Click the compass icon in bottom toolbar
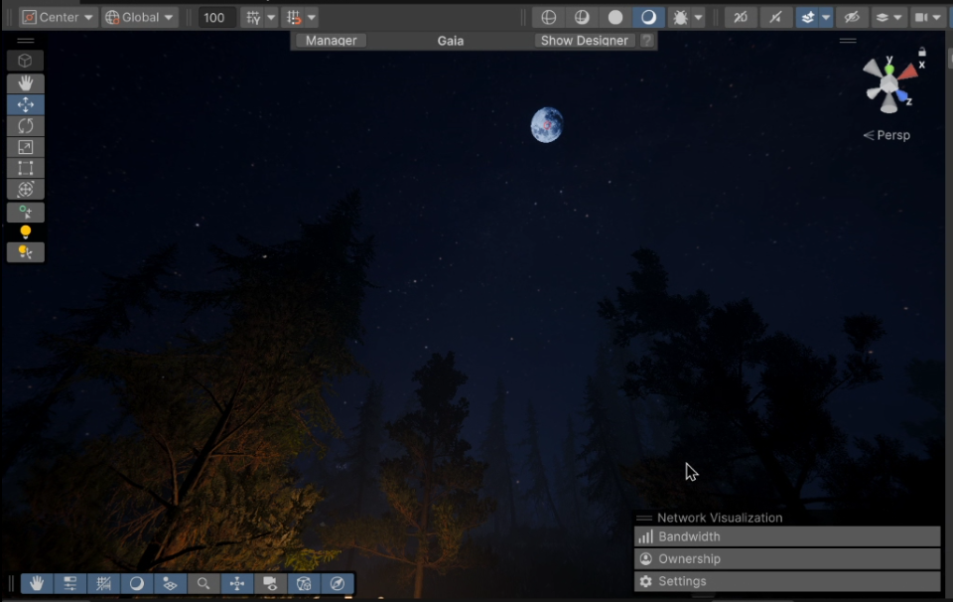 [338, 584]
